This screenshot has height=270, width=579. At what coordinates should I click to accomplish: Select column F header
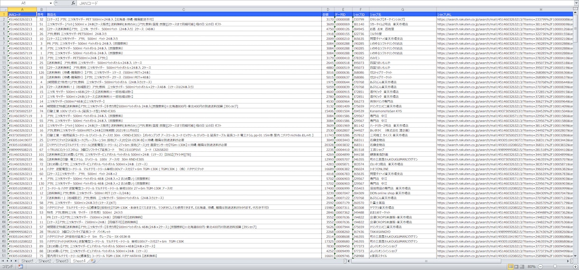pyautogui.click(x=361, y=9)
